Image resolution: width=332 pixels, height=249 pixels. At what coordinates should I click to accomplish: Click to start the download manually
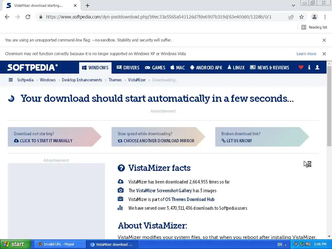[54, 137]
